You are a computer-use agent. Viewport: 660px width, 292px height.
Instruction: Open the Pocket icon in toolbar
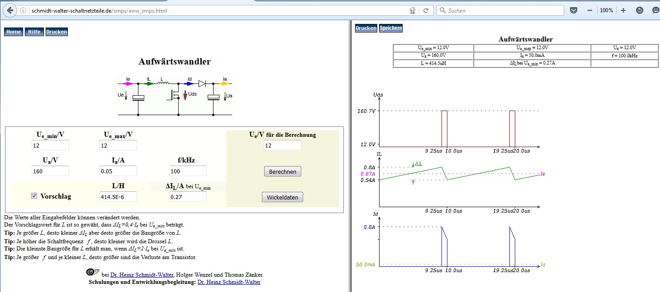point(574,10)
